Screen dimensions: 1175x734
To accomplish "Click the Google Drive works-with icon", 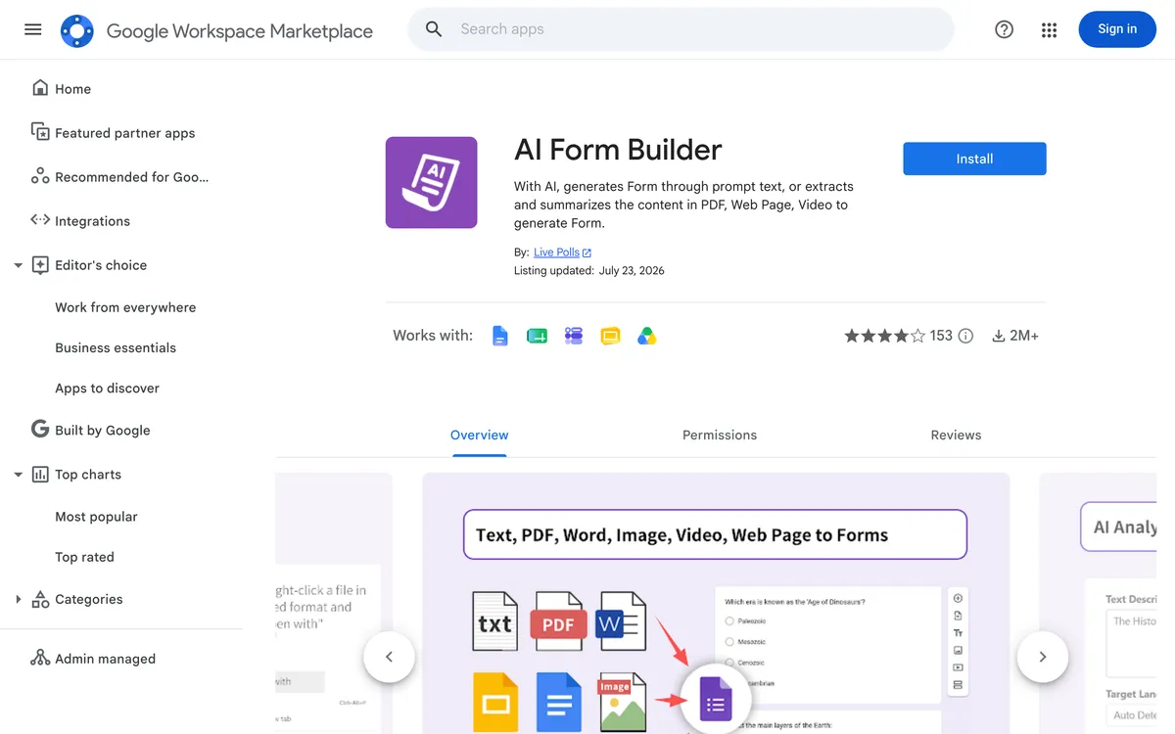I will click(646, 336).
